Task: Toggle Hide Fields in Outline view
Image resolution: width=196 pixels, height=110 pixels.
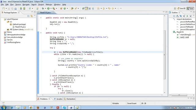Action: 181,16
